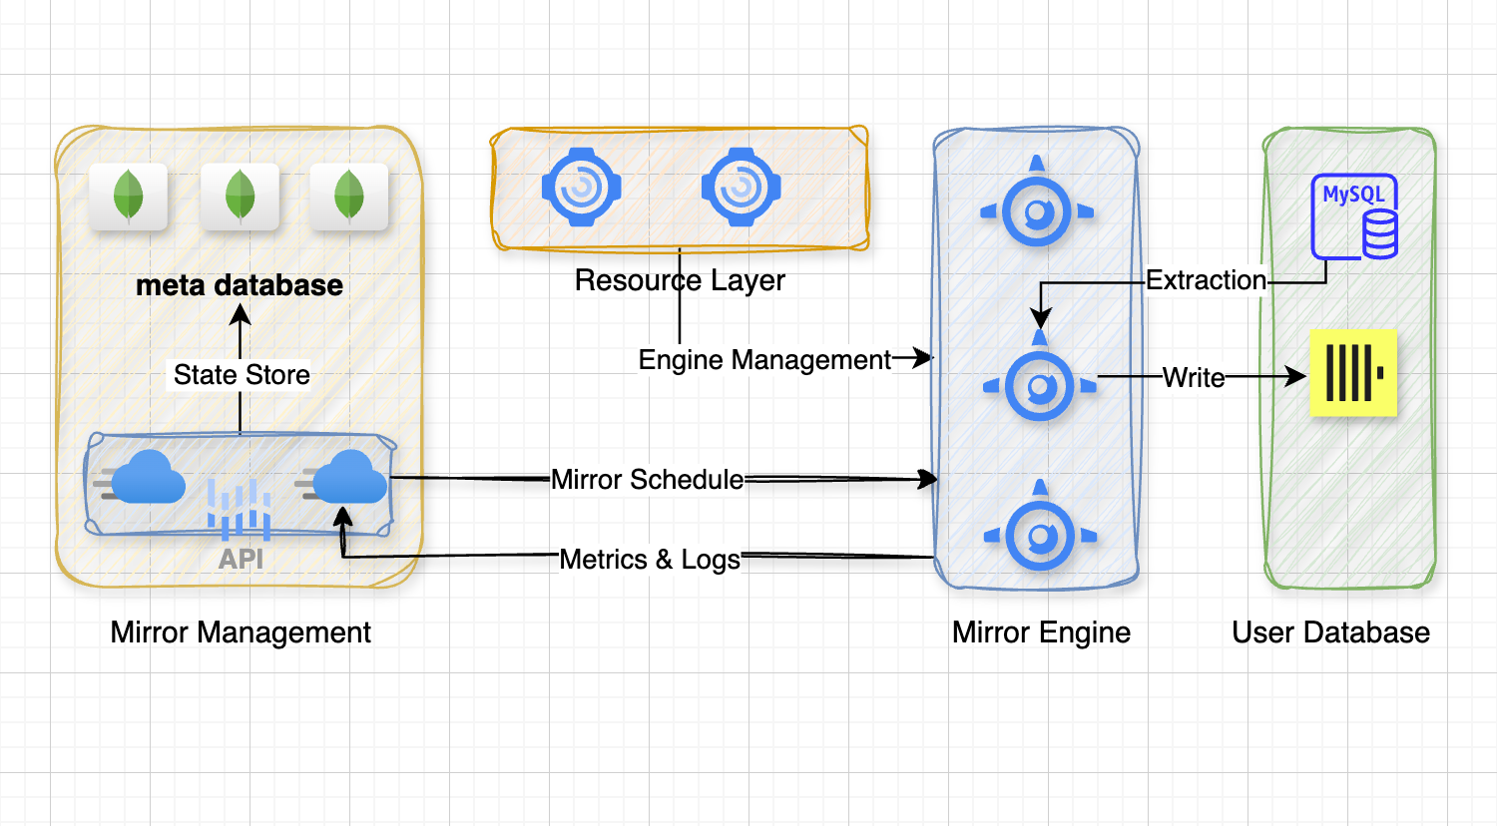Select the State Store edge label
Viewport: 1497px width, 826px height.
(x=242, y=375)
